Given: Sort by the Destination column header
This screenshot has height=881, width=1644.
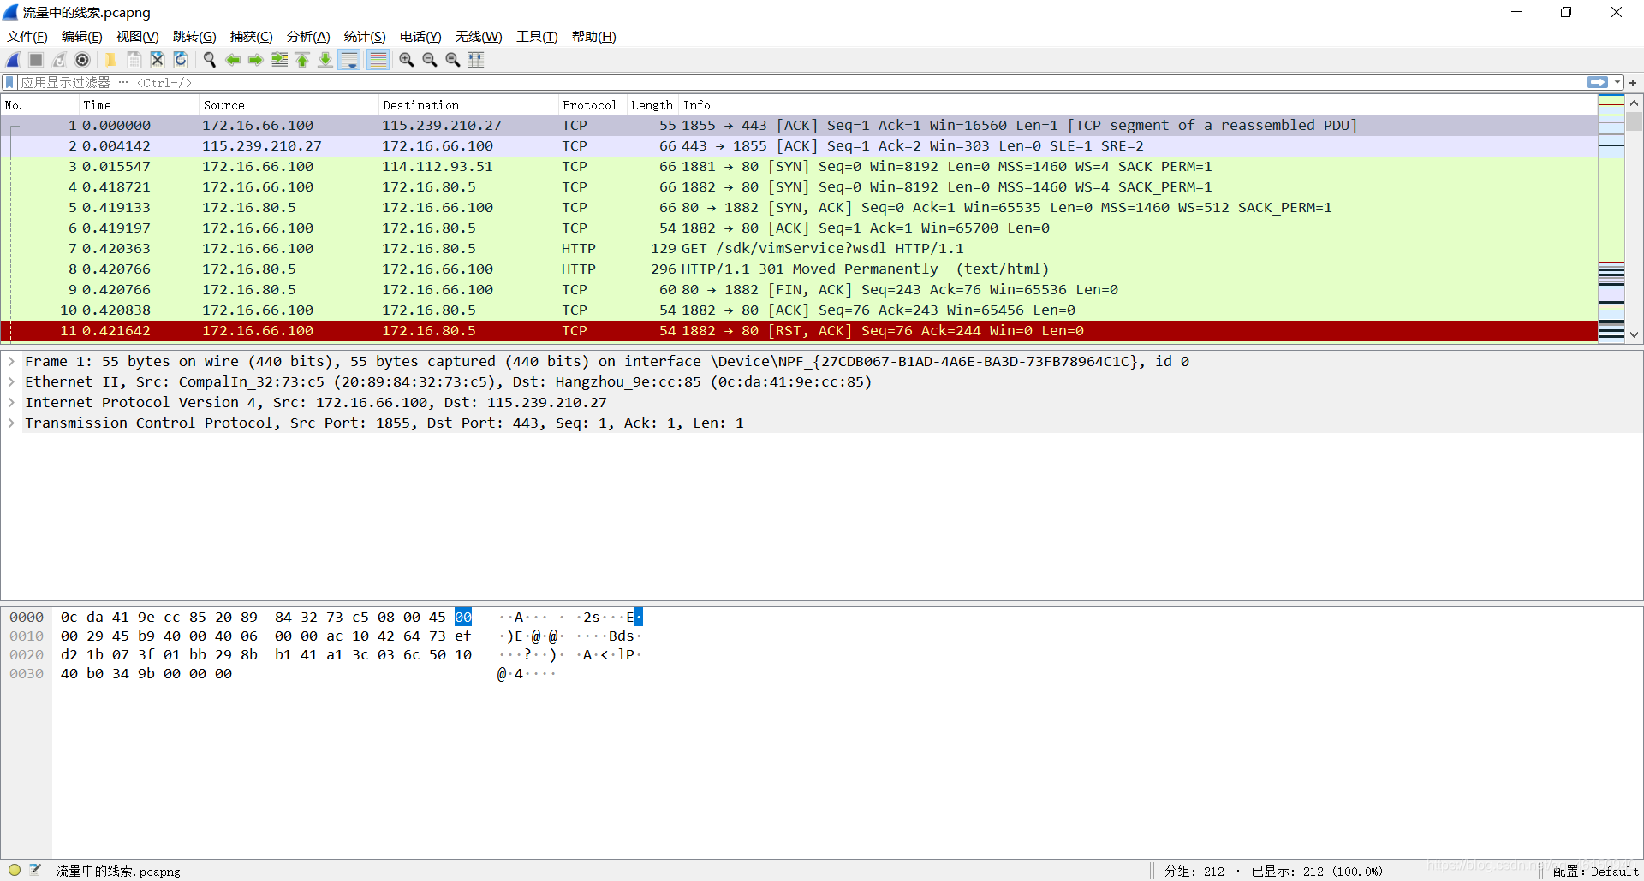Looking at the screenshot, I should tap(468, 105).
